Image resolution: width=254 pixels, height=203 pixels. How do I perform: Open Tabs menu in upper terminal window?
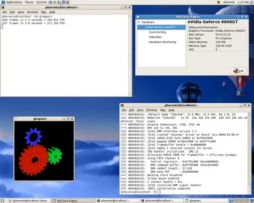(x=44, y=12)
